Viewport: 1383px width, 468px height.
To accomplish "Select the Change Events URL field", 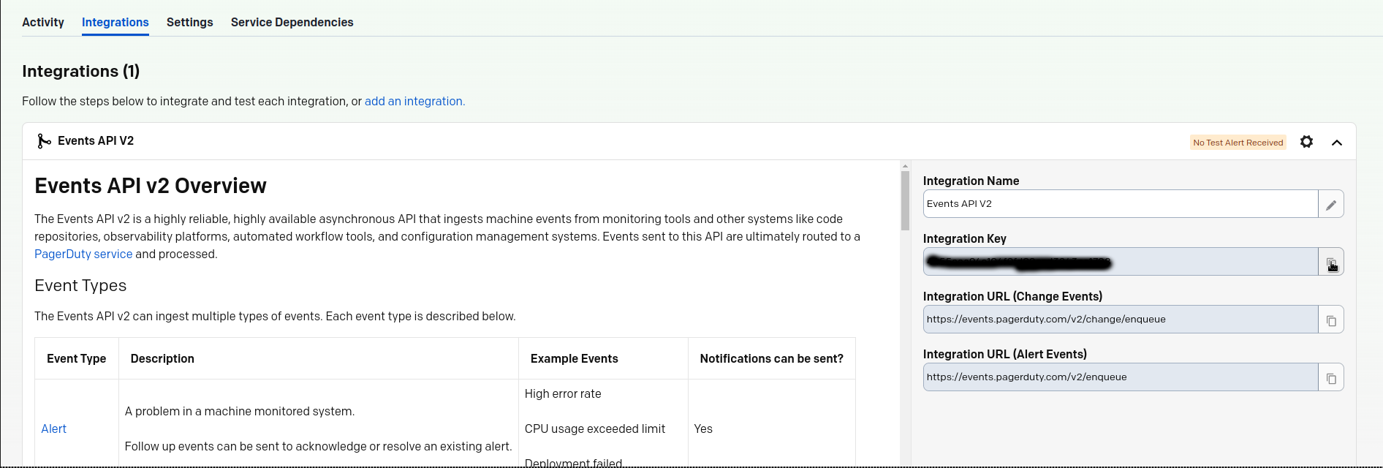I will (1121, 320).
